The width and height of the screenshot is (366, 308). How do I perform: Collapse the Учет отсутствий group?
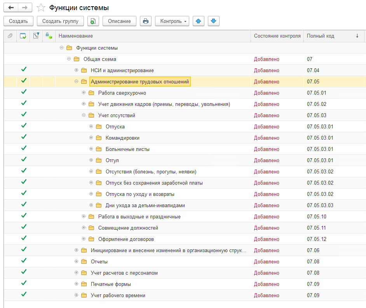[x=84, y=115]
